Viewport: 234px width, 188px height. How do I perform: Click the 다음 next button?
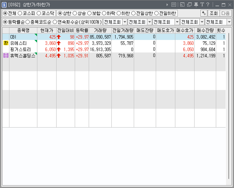[x=226, y=13]
